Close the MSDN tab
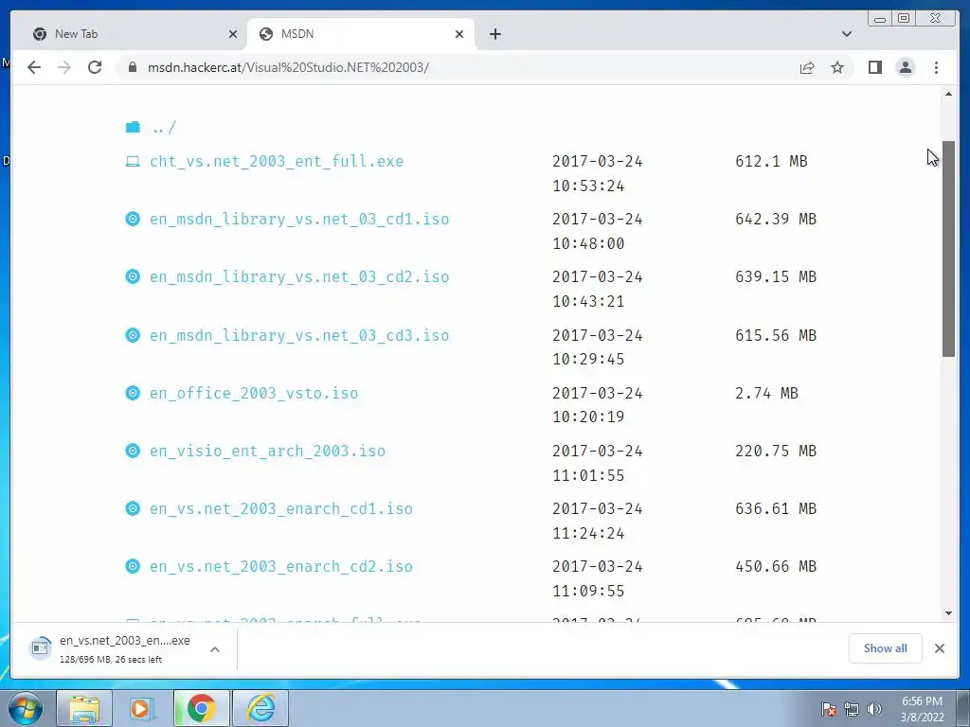970x727 pixels. coord(459,34)
